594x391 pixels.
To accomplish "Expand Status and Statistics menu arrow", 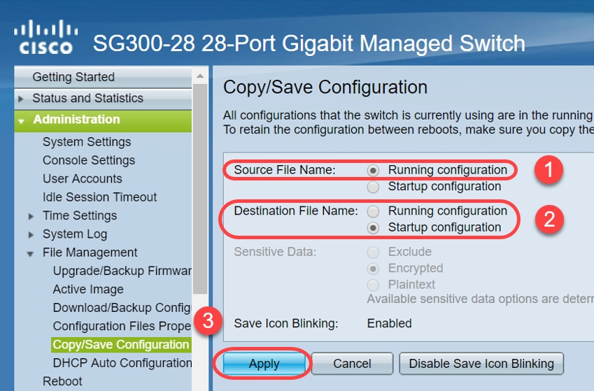I will [21, 99].
